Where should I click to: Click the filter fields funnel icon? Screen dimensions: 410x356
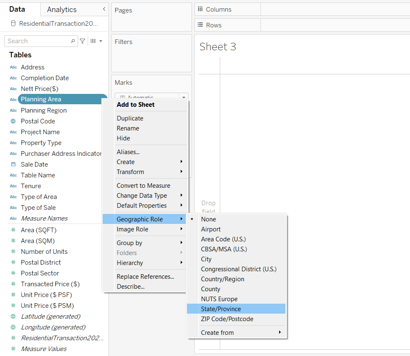pos(83,41)
